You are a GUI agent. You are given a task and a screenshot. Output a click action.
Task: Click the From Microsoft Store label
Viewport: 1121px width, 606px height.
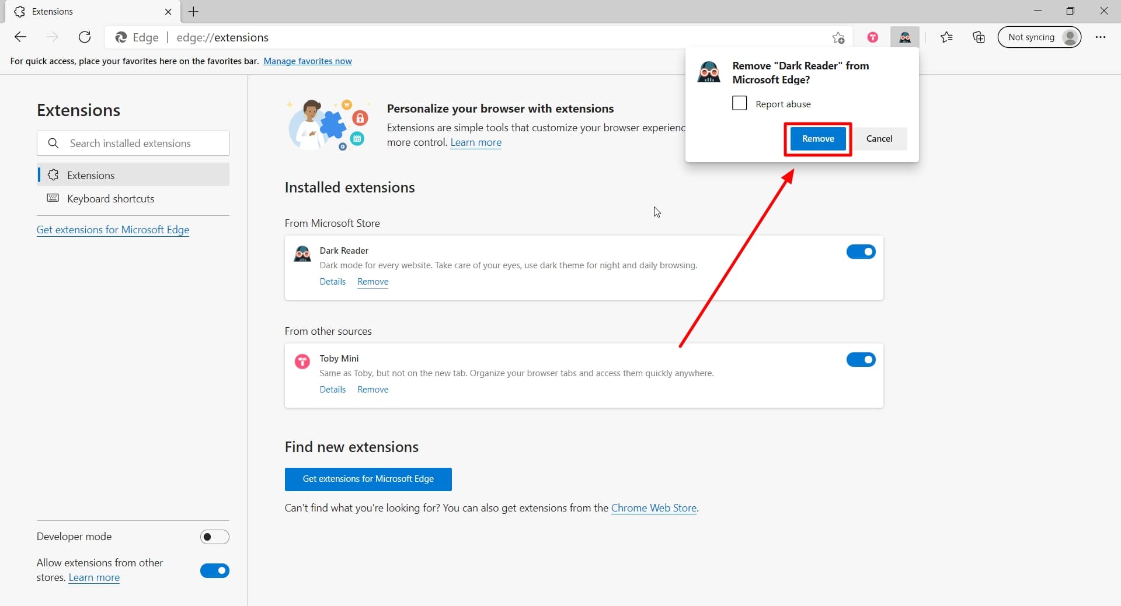pos(332,223)
